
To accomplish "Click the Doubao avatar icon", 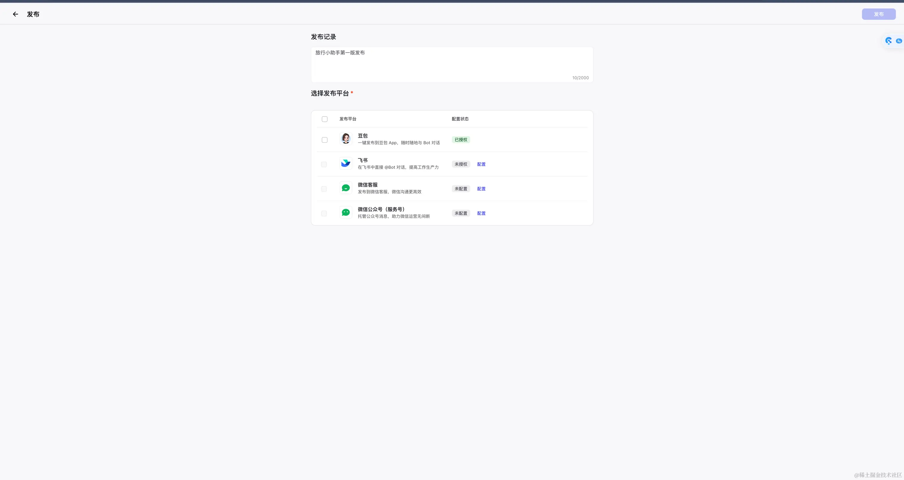I will click(346, 139).
